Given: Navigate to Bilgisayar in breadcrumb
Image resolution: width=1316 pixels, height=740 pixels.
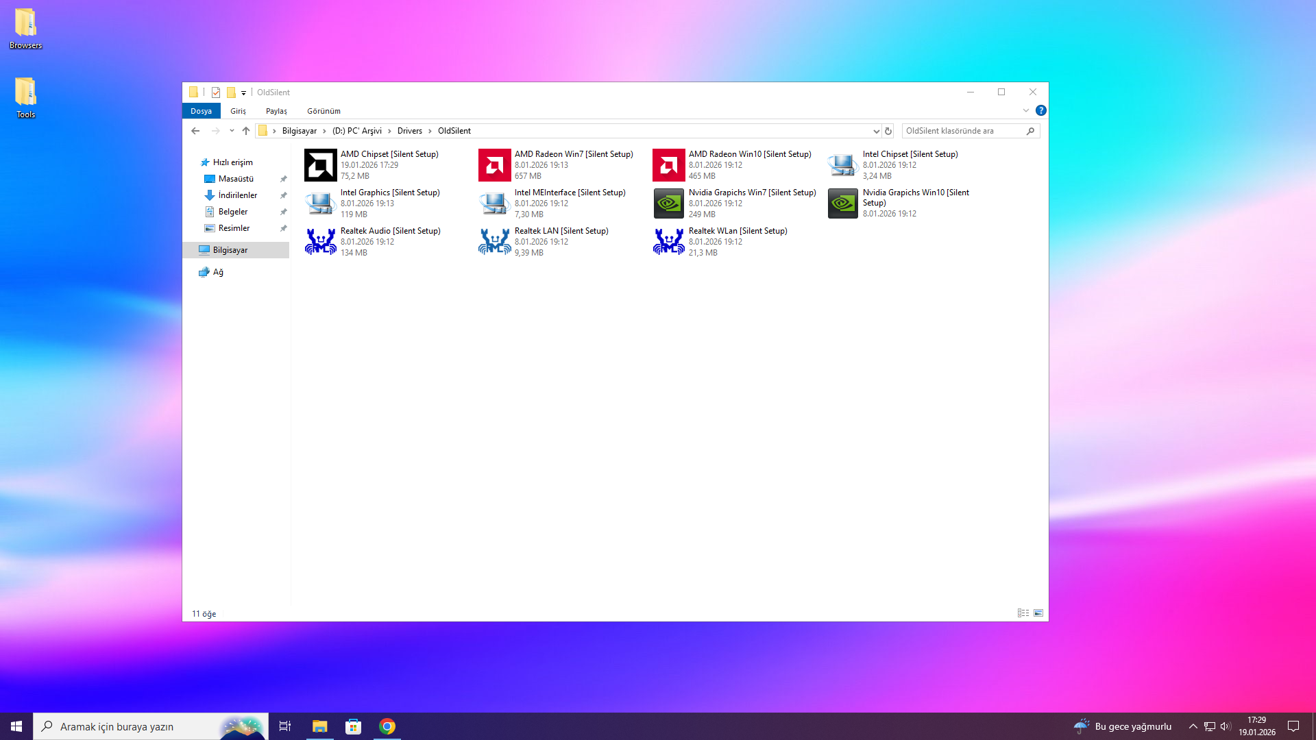Looking at the screenshot, I should coord(300,131).
